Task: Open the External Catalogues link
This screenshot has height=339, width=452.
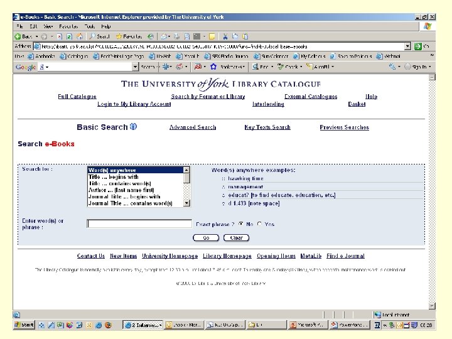Action: point(311,96)
